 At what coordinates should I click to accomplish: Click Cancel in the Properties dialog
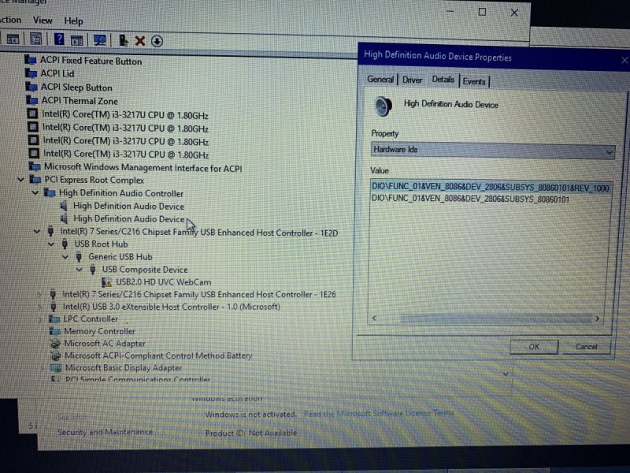click(x=586, y=347)
